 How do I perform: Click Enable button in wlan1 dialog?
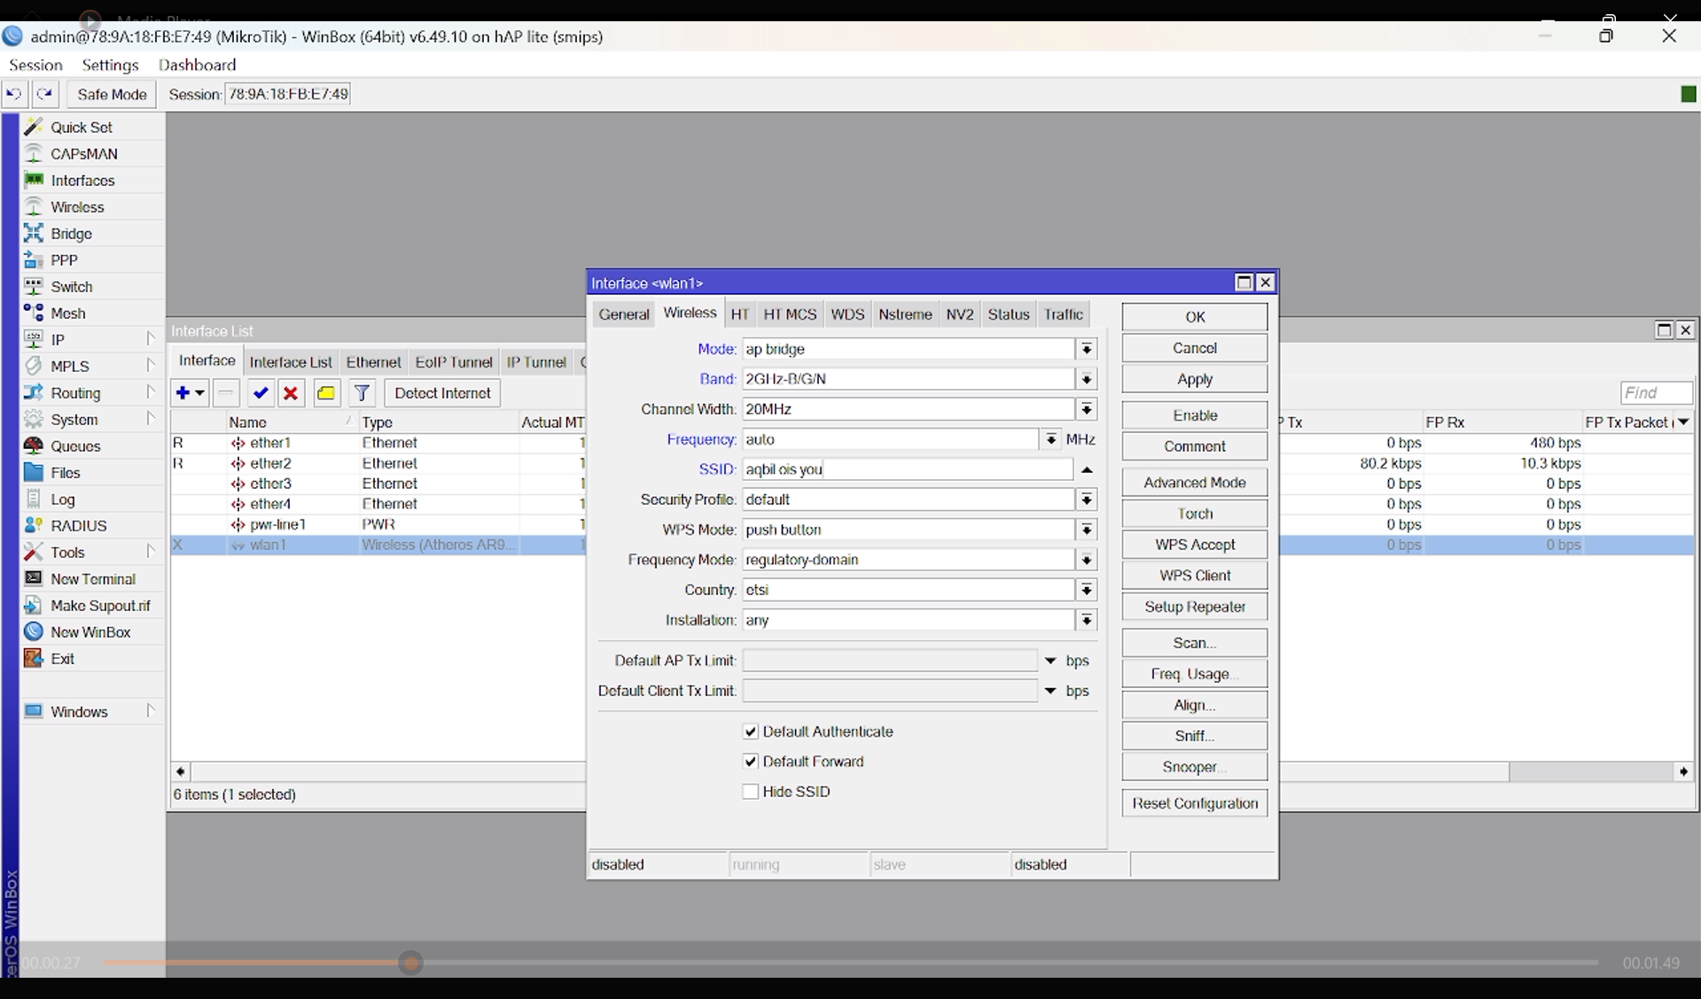click(x=1195, y=415)
